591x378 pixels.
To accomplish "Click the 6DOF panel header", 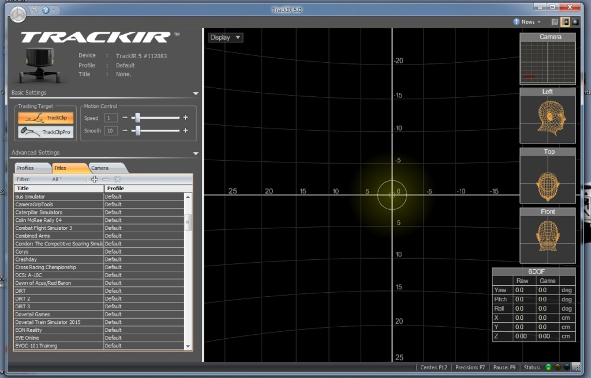I will 534,271.
